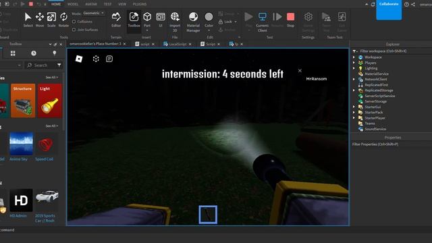Switch to the MODEL ribbon tab

tap(73, 4)
